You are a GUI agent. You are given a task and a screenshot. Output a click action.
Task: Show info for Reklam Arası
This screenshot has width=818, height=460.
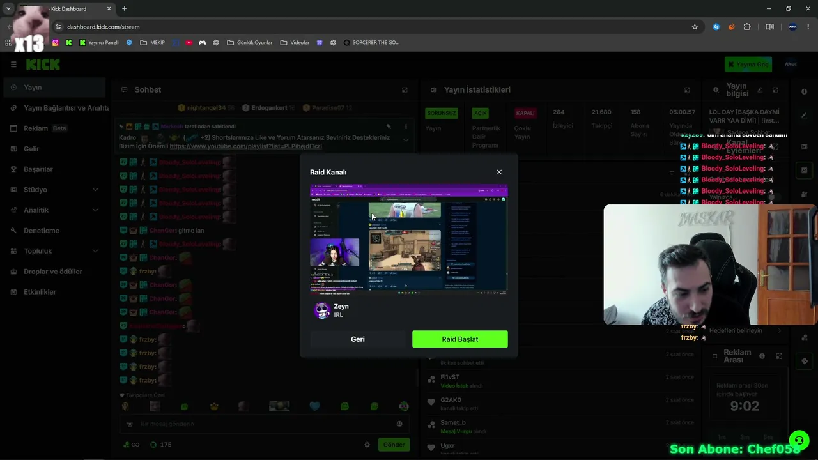pyautogui.click(x=762, y=356)
